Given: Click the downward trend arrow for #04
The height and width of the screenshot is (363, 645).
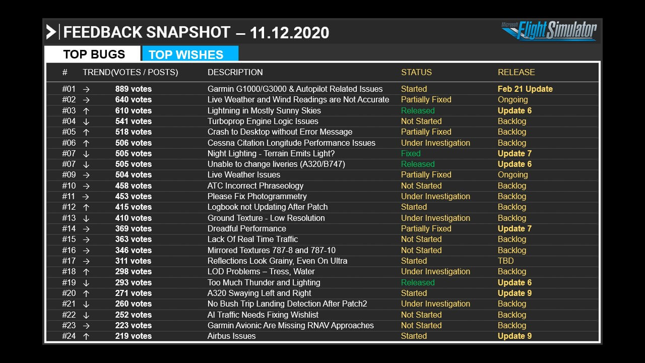Looking at the screenshot, I should [x=86, y=121].
